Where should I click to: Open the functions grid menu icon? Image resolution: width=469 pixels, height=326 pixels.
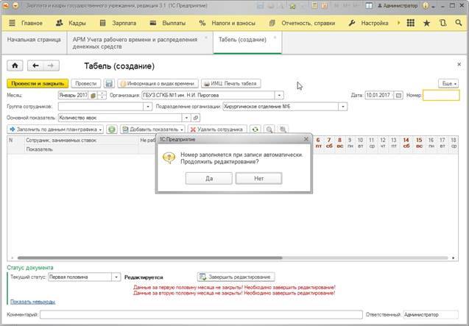click(x=409, y=23)
